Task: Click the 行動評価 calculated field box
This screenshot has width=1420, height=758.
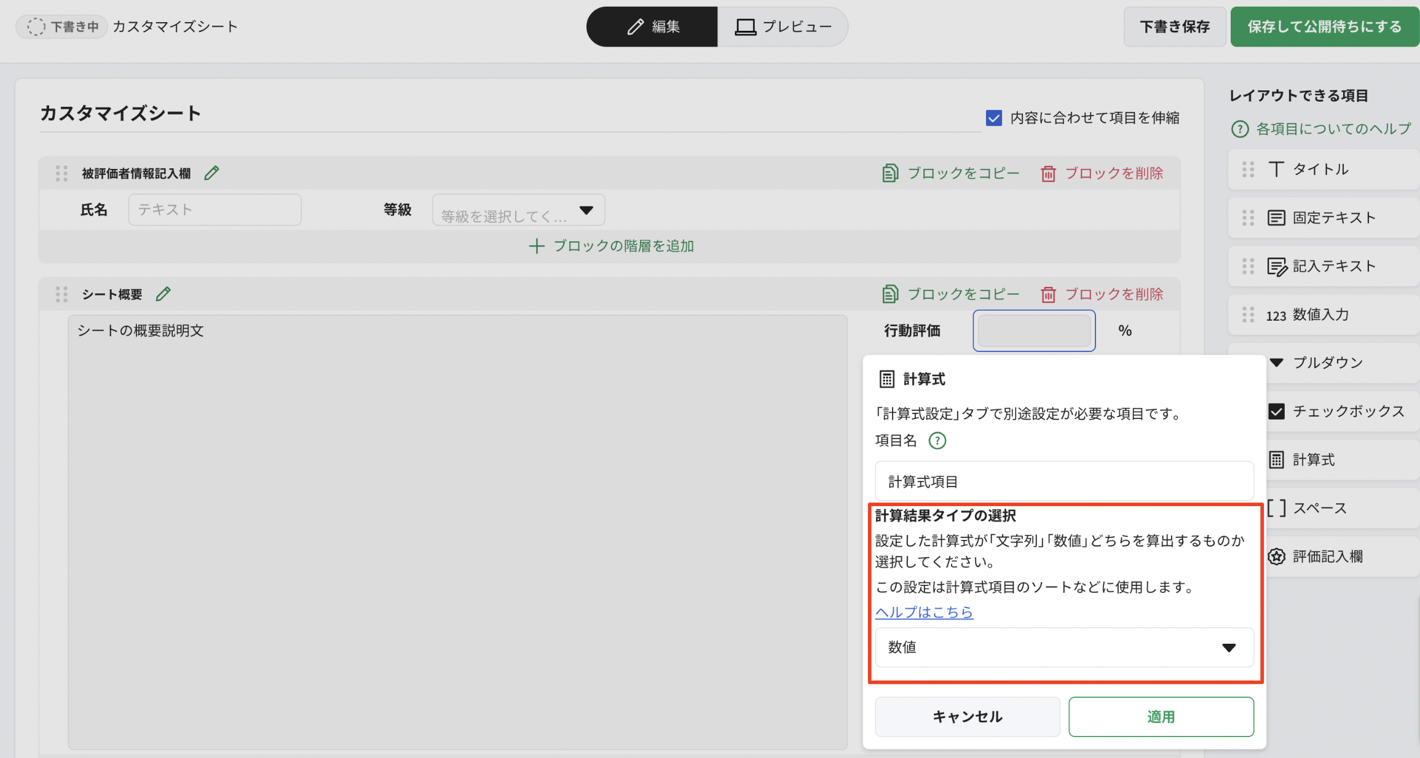Action: tap(1034, 331)
